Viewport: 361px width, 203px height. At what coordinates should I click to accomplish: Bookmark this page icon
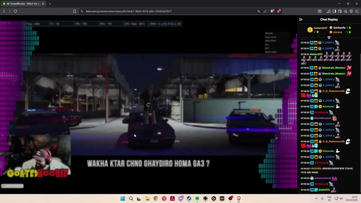pyautogui.click(x=74, y=11)
